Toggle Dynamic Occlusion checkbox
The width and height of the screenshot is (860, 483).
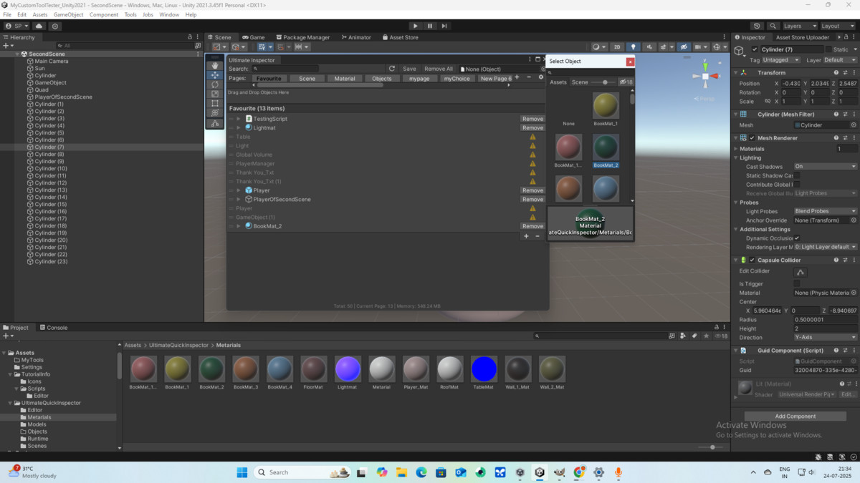(x=797, y=238)
